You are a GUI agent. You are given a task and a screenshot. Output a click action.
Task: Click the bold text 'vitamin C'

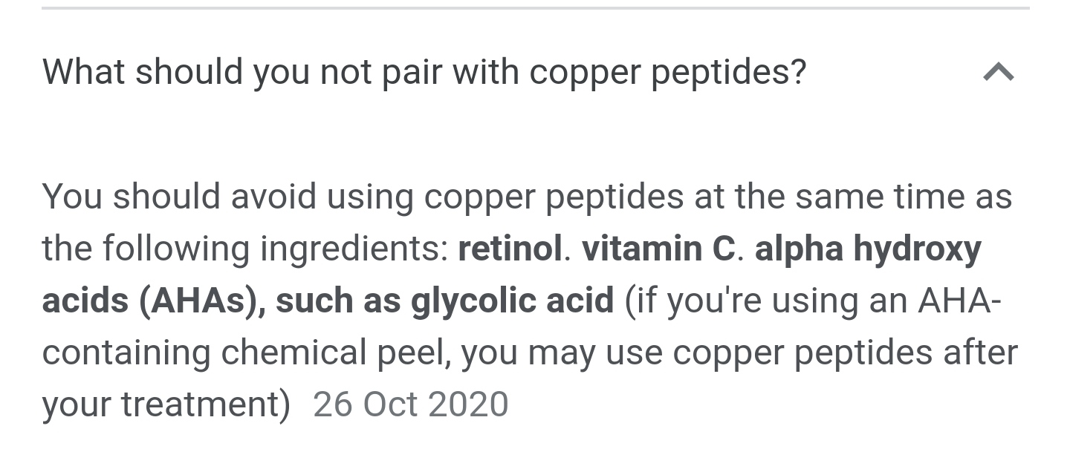[658, 249]
